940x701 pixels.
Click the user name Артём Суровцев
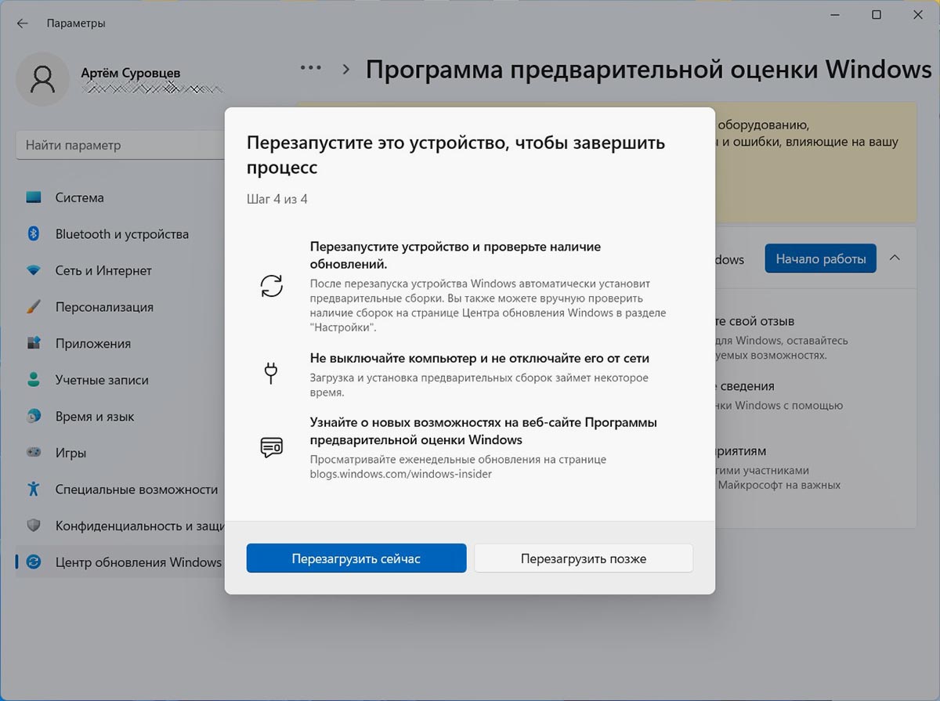pyautogui.click(x=131, y=73)
